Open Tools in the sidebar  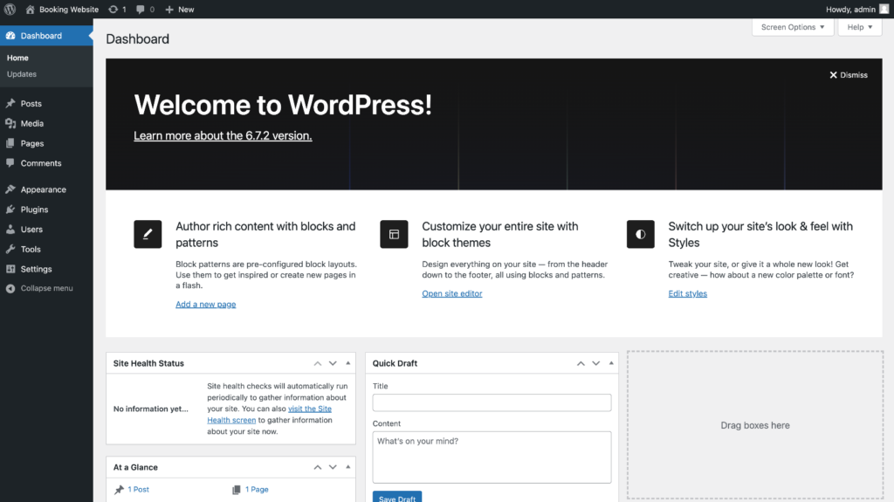(46, 250)
